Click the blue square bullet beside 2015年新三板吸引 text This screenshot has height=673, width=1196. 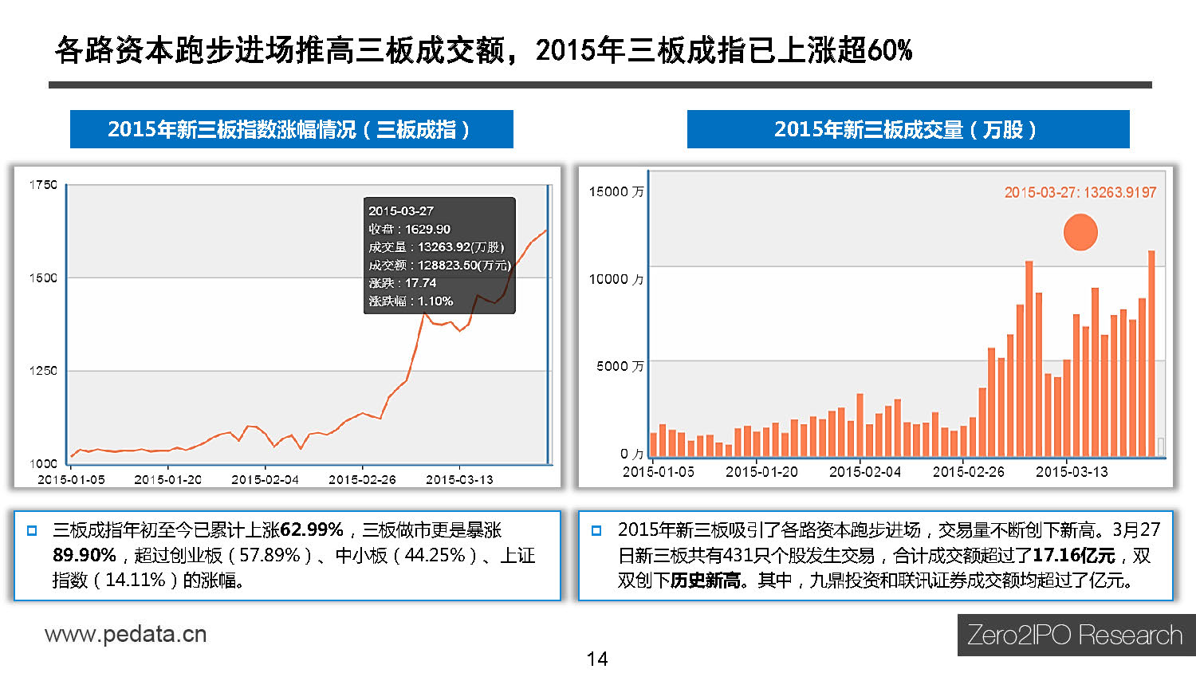596,530
